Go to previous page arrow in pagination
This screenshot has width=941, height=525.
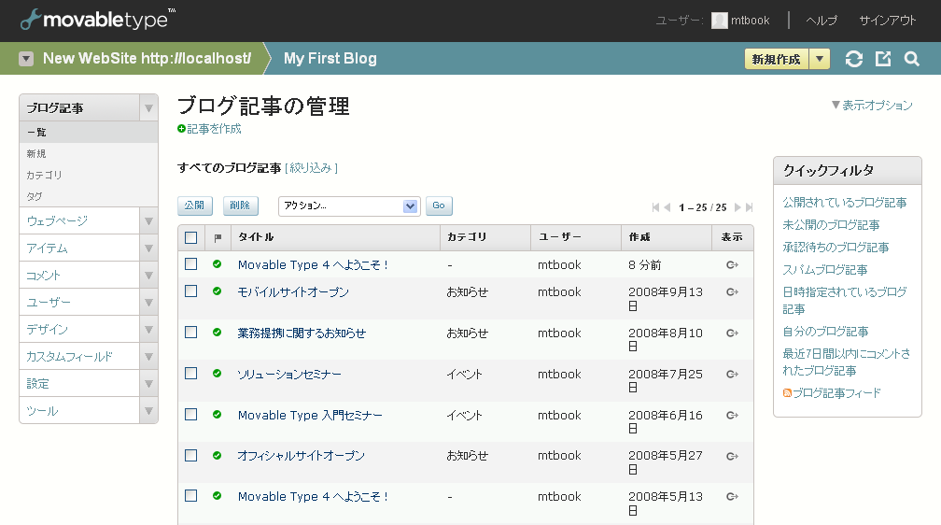coord(667,207)
